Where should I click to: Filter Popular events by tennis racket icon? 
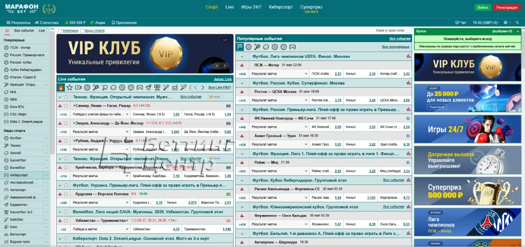click(257, 47)
